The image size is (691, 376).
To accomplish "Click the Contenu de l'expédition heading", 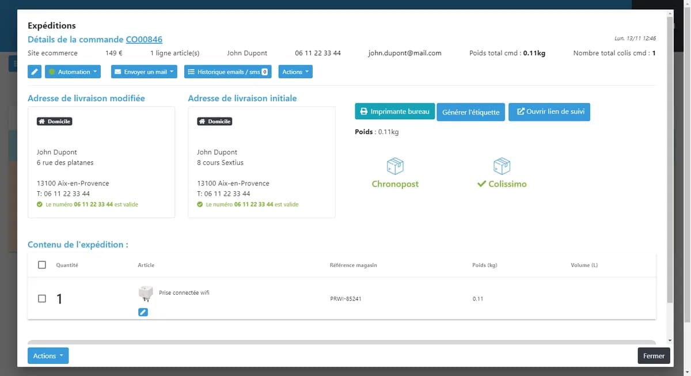I will pos(78,245).
